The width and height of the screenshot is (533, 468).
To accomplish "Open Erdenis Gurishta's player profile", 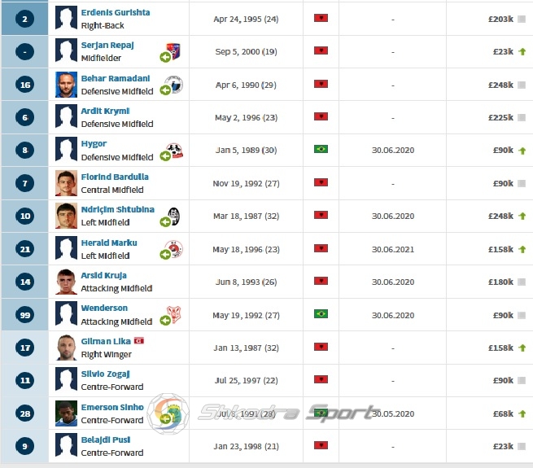I will click(116, 12).
